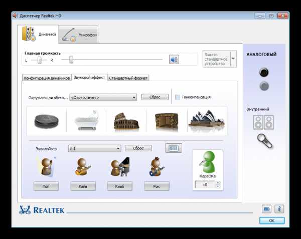
Task: Click Сброс next to the environment dropdown
Action: [x=155, y=97]
